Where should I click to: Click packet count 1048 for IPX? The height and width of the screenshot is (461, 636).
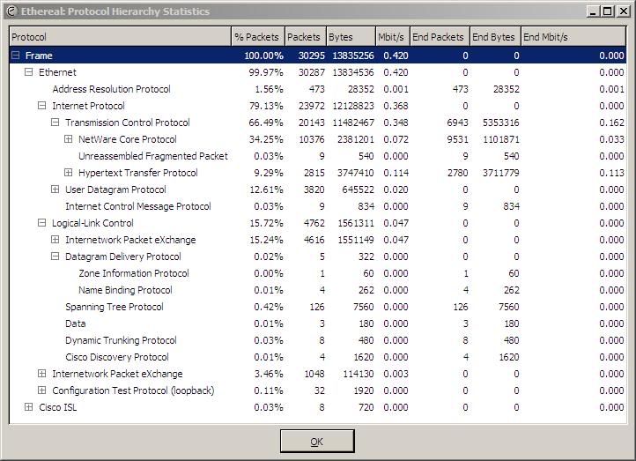coord(314,374)
